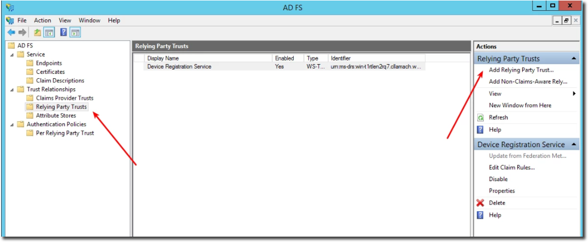588x242 pixels.
Task: Click the Help icon under Relying Party Trusts actions
Action: click(x=481, y=129)
